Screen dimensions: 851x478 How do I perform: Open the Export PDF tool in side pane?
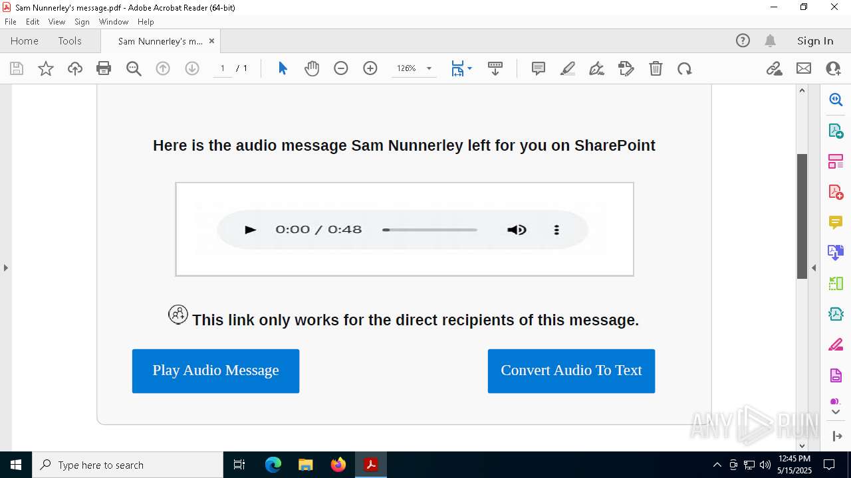[836, 131]
